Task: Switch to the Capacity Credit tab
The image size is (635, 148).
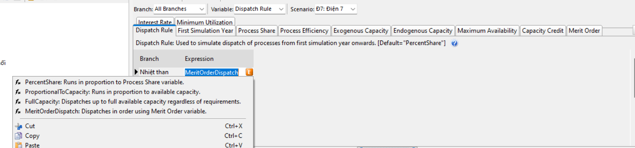Action: pyautogui.click(x=543, y=31)
